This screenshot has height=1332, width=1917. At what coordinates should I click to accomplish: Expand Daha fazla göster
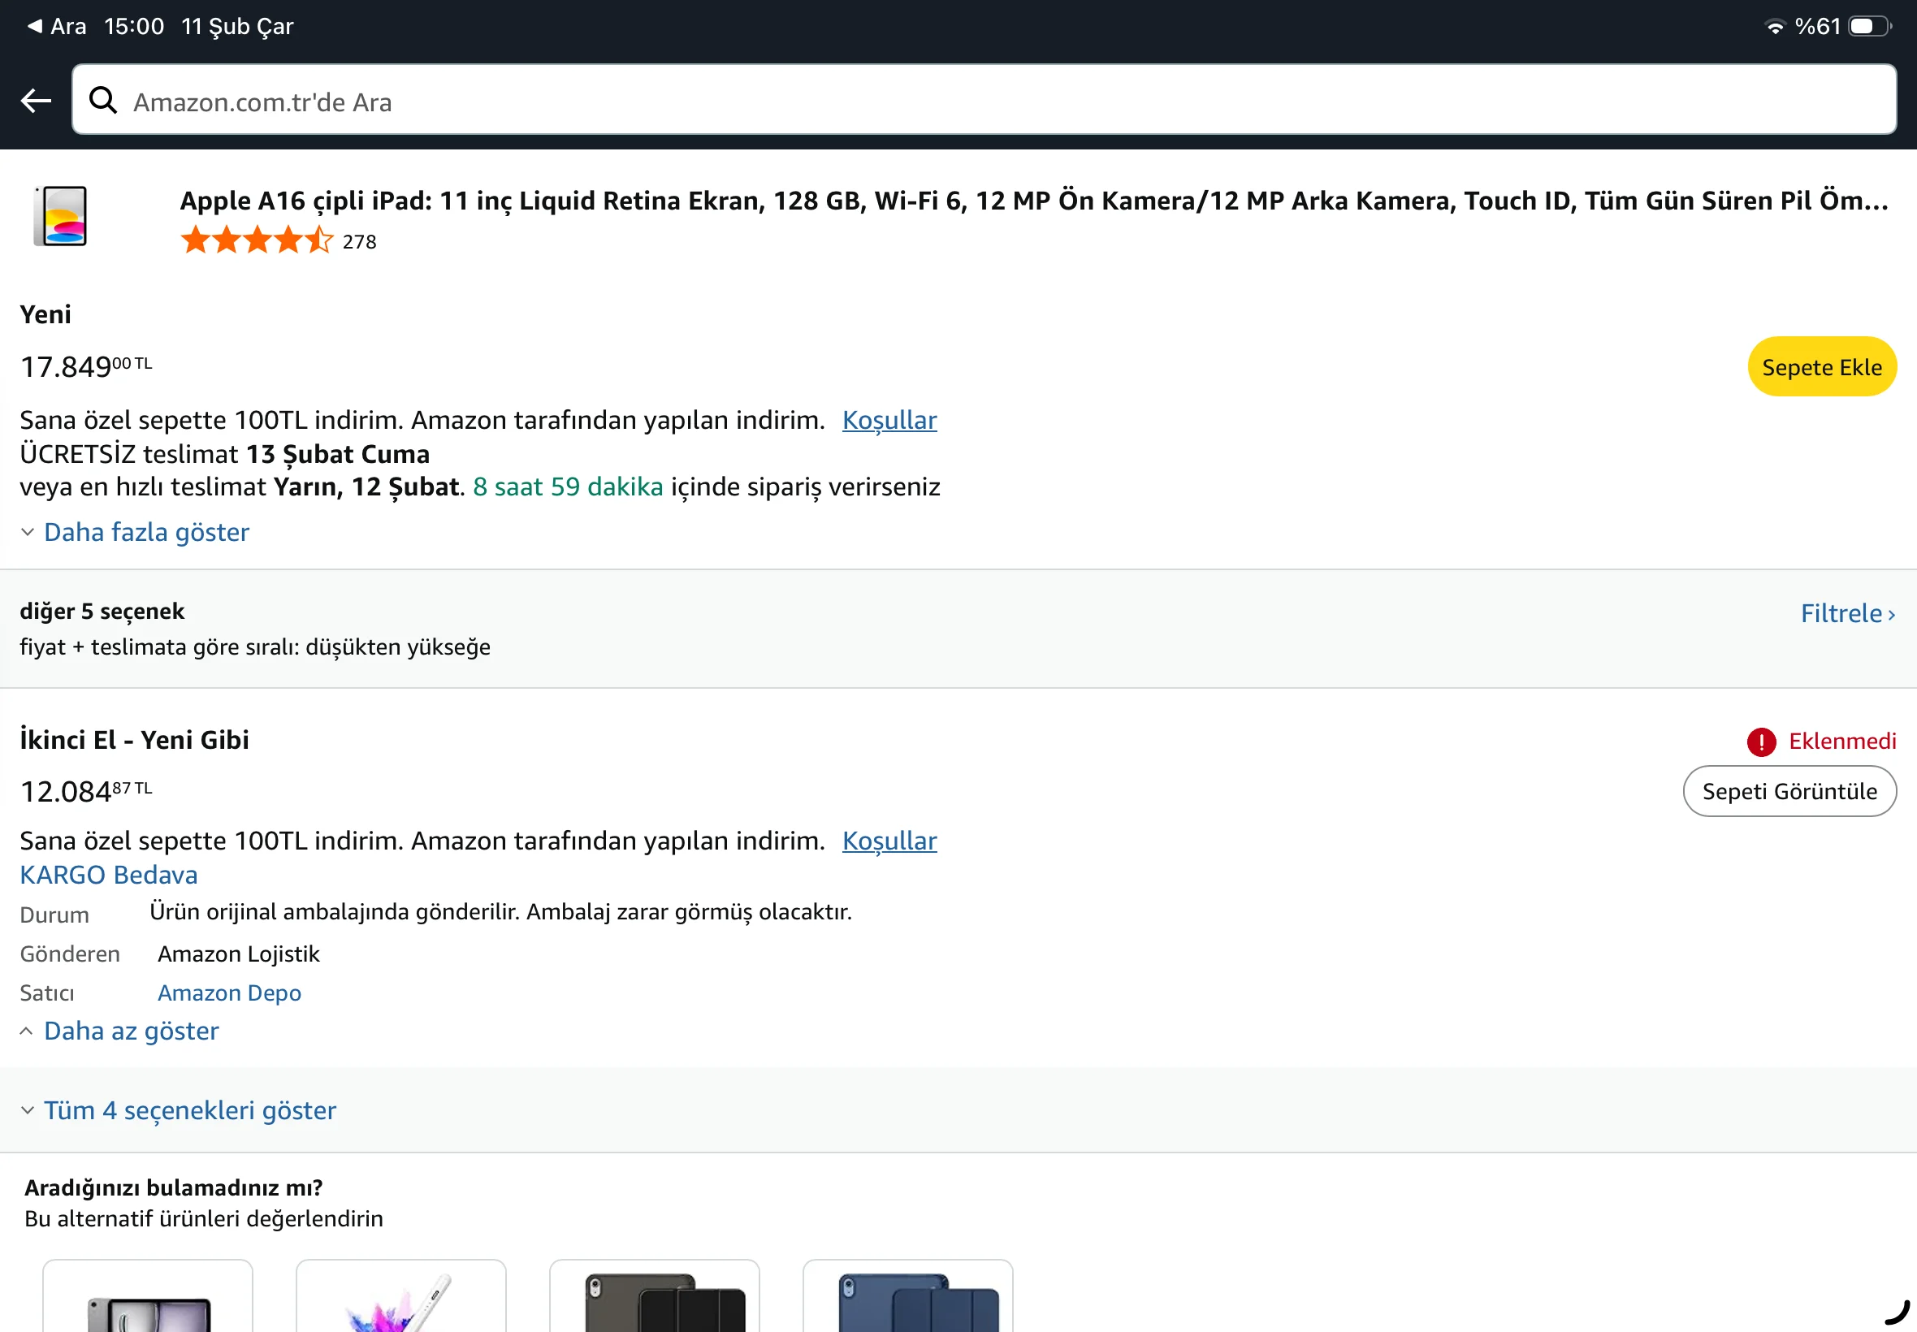(x=146, y=533)
